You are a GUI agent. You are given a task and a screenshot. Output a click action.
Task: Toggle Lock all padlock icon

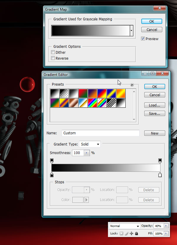136,233
